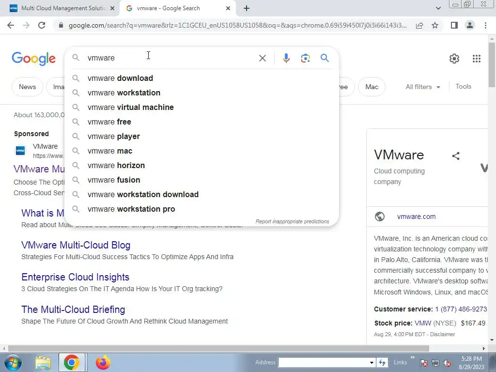
Task: Open Windows Start menu
Action: (x=13, y=362)
